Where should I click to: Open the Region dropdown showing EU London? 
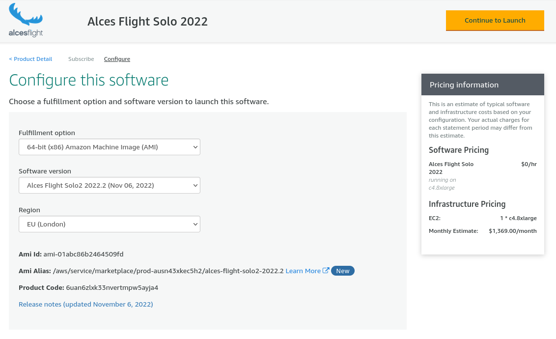(109, 224)
